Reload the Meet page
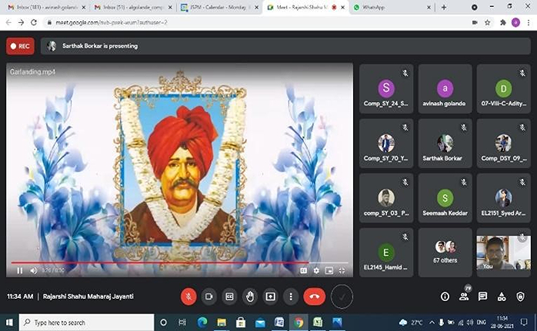Screen dimensions: 537x331 pos(34,22)
